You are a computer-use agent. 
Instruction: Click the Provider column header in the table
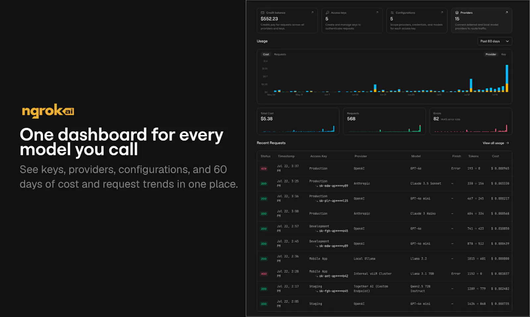coord(361,156)
